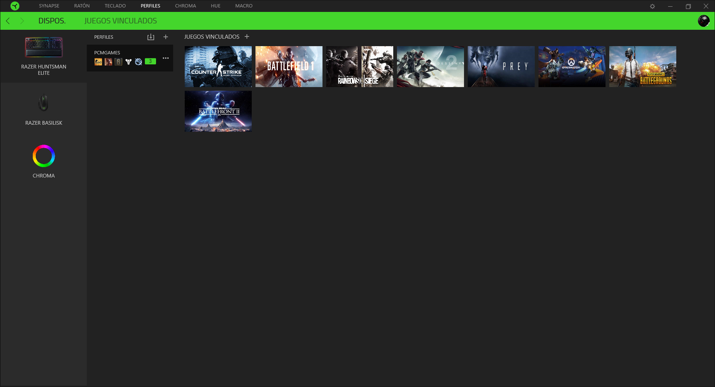
Task: Import a profile with the import icon
Action: (x=151, y=37)
